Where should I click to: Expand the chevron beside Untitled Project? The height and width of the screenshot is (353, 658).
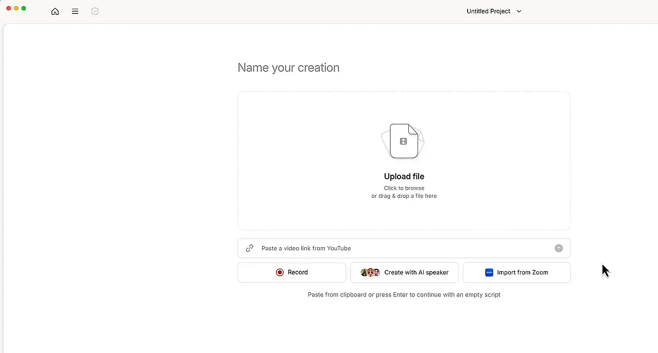[519, 11]
